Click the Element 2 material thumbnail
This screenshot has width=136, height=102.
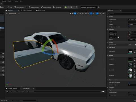click(130, 71)
